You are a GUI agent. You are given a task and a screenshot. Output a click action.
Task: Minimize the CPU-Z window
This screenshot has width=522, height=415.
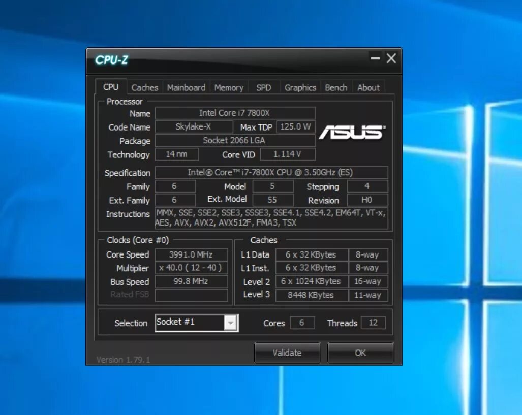(375, 58)
